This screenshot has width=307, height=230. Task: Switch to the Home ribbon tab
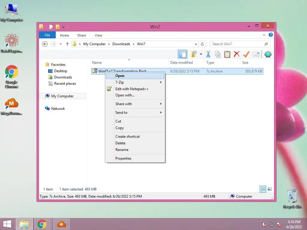[x=64, y=35]
